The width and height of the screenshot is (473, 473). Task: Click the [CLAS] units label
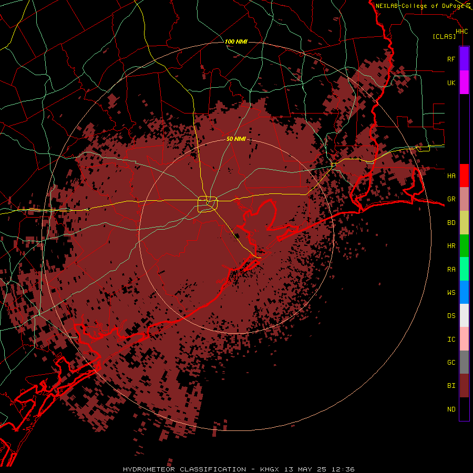pyautogui.click(x=444, y=36)
